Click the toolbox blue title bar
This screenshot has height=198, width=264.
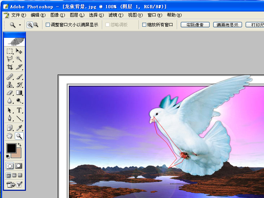coord(14,35)
